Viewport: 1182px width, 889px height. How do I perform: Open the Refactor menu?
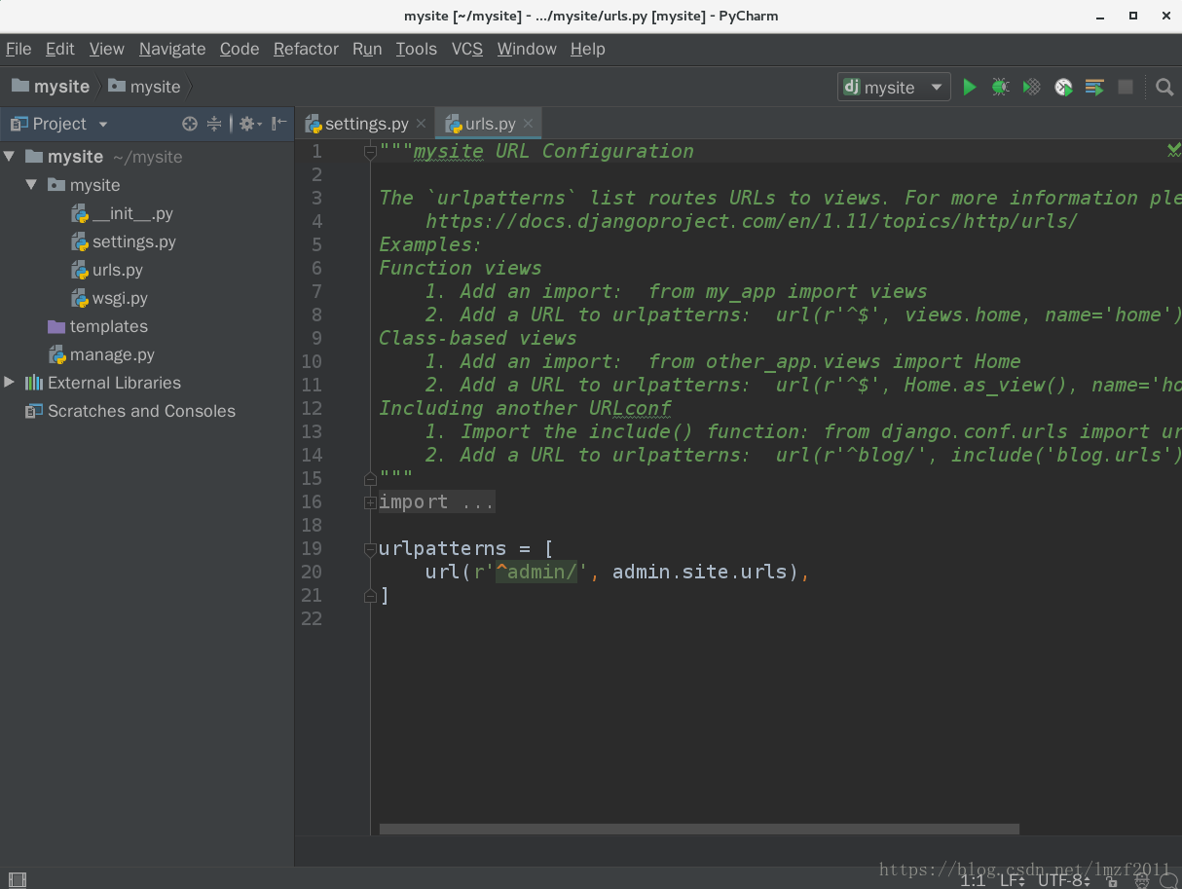point(306,49)
